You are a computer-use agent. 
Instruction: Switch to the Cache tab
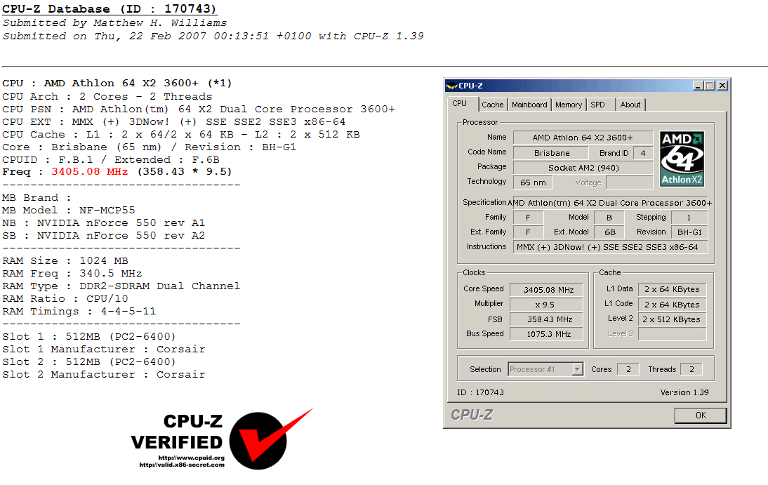coord(492,105)
